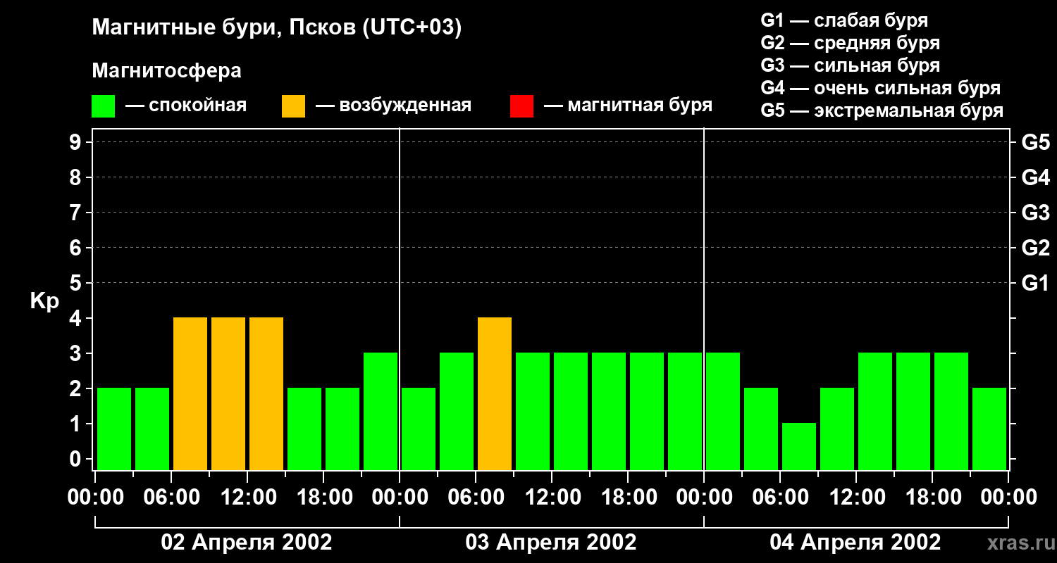Click the '02 Апреля 2002' date label
This screenshot has height=563, width=1057.
click(247, 543)
